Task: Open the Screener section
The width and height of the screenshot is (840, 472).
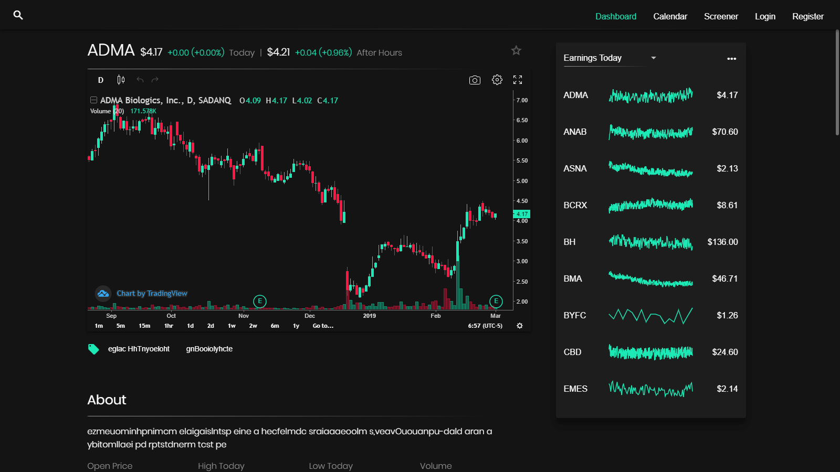Action: pyautogui.click(x=721, y=16)
